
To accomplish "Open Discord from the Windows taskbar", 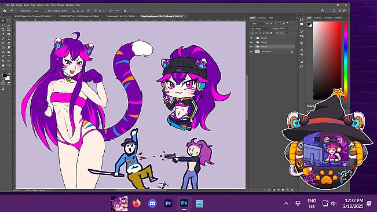I will coord(152,203).
